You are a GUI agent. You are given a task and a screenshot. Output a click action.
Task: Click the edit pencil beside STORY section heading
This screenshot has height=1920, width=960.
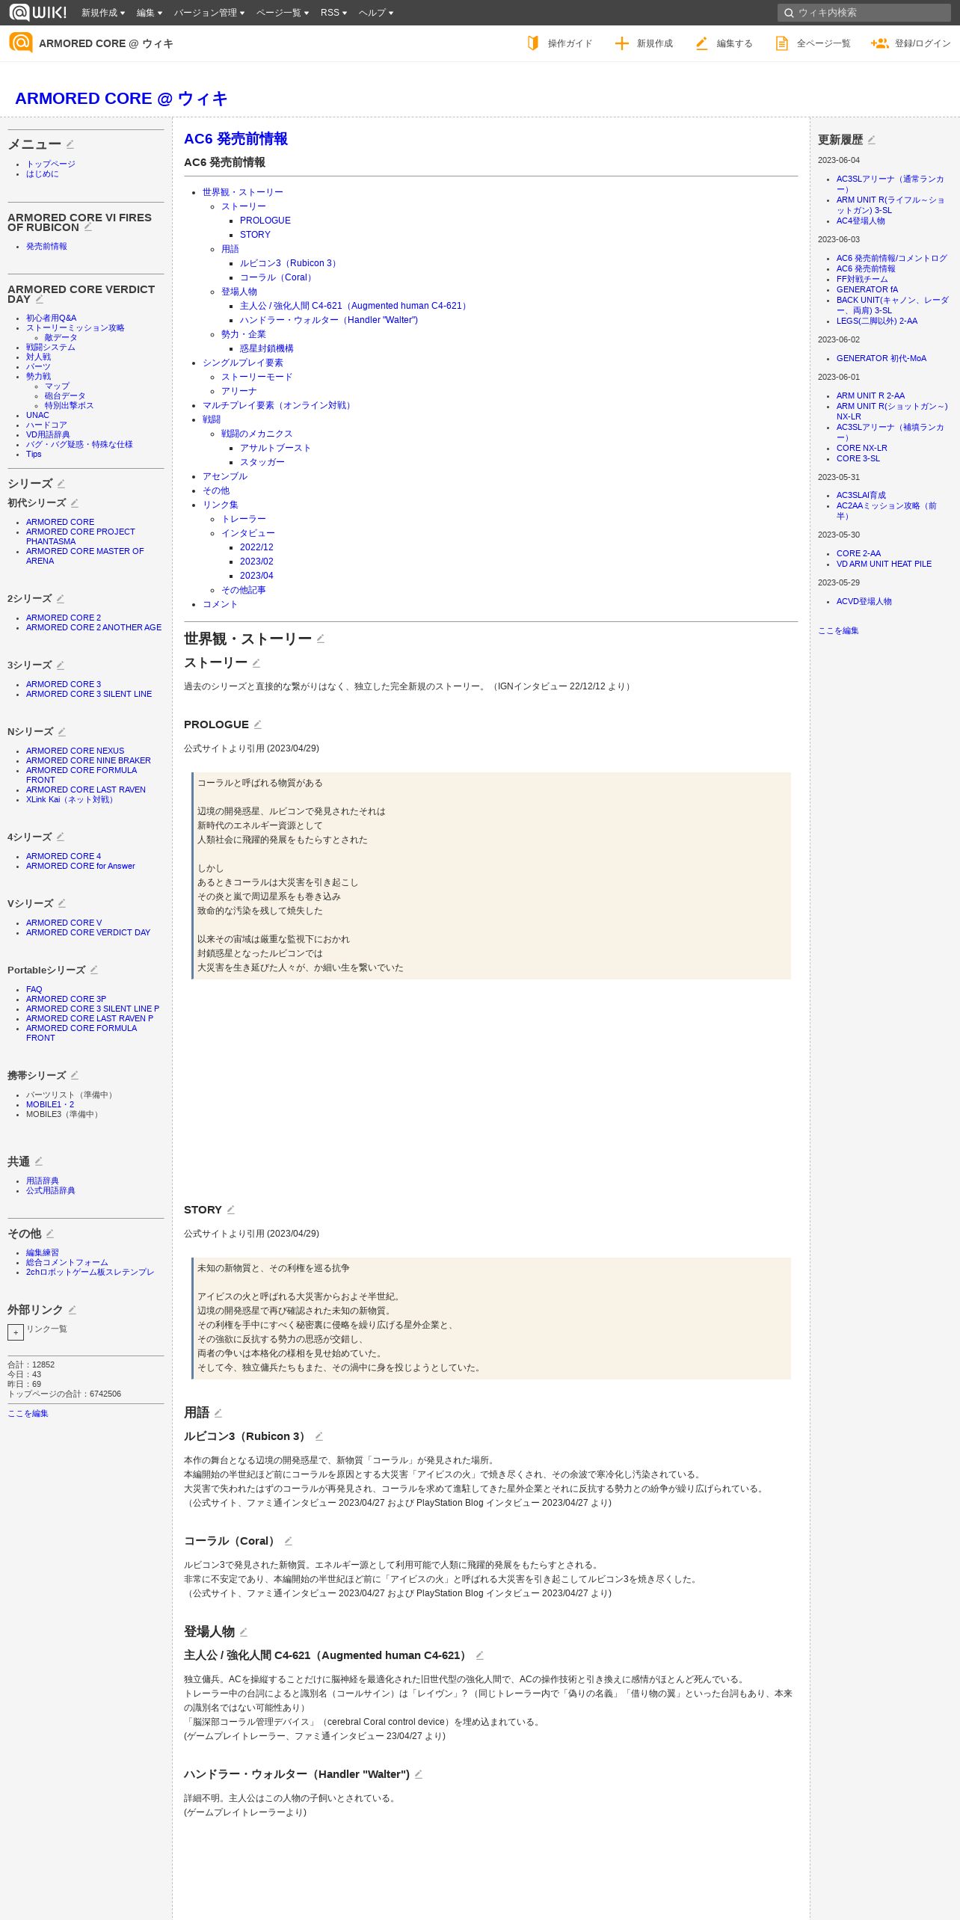tap(230, 1210)
